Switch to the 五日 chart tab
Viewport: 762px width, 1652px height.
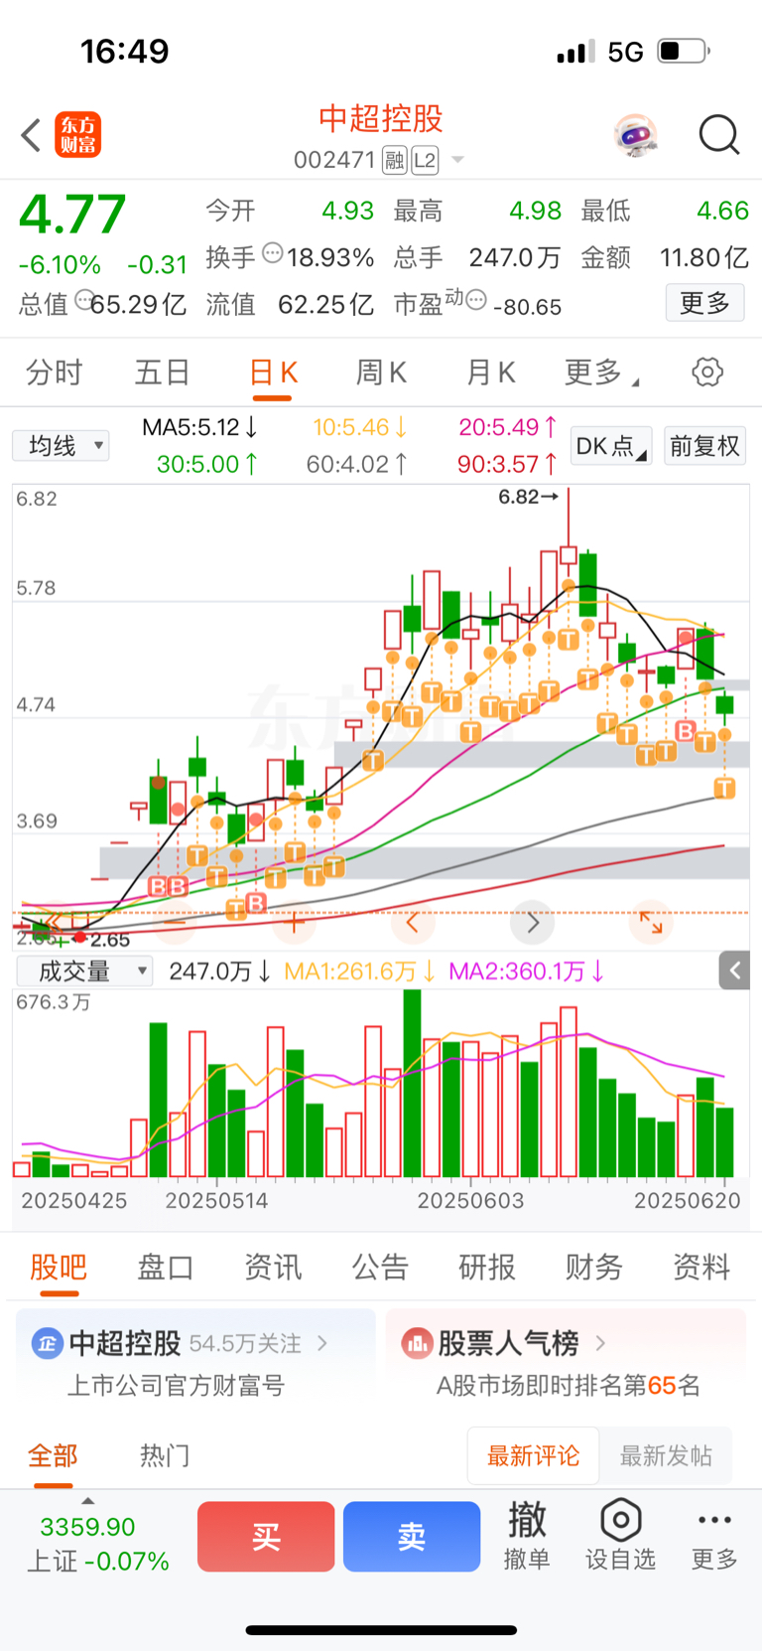pos(163,373)
